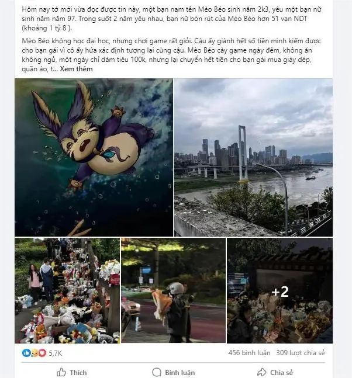
Task: Click the blue Like reaction icon
Action: click(26, 353)
